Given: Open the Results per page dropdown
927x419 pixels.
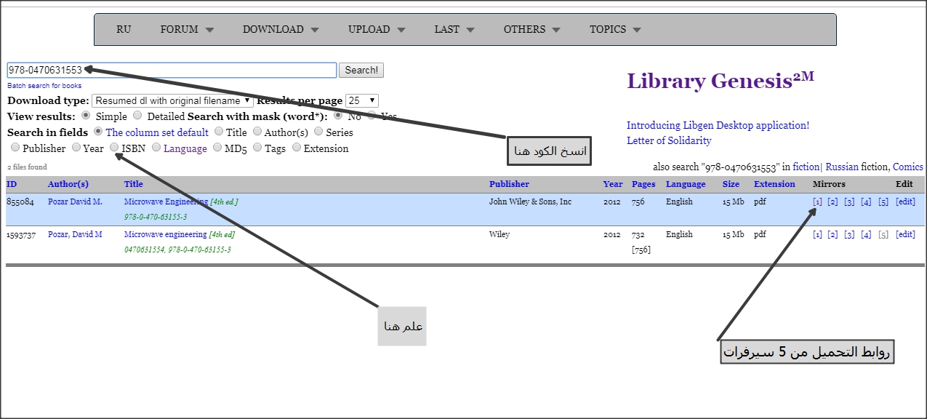Looking at the screenshot, I should pyautogui.click(x=362, y=100).
